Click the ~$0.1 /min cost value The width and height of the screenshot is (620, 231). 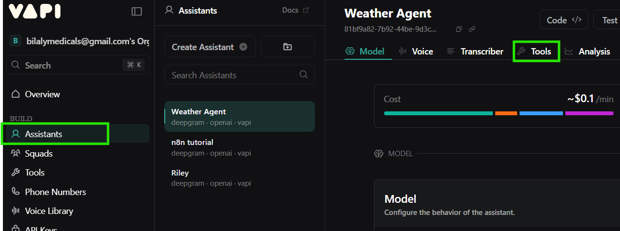tap(590, 99)
